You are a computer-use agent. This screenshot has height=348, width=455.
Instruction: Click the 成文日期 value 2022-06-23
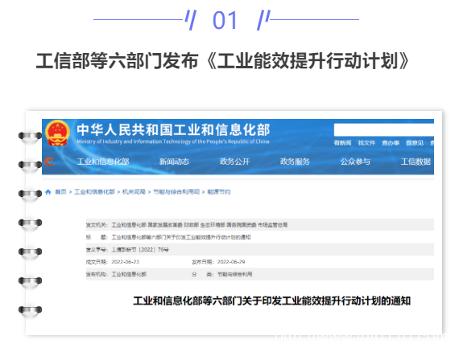coord(126,262)
